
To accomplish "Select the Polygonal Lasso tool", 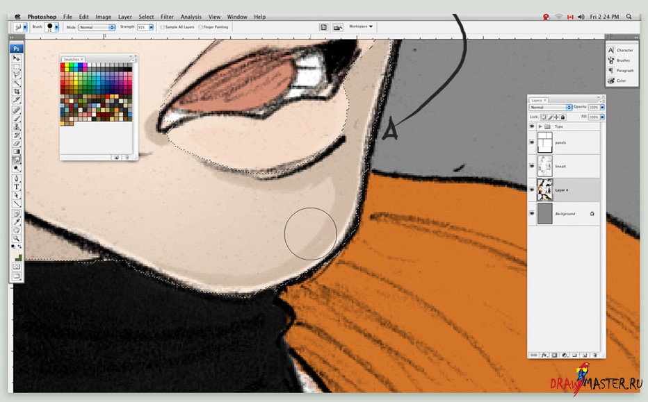I will click(17, 75).
